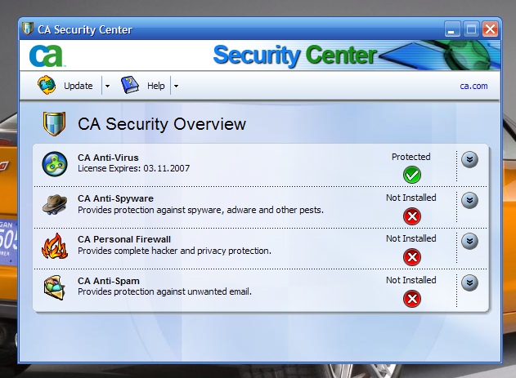Click the Help book icon

[x=131, y=85]
